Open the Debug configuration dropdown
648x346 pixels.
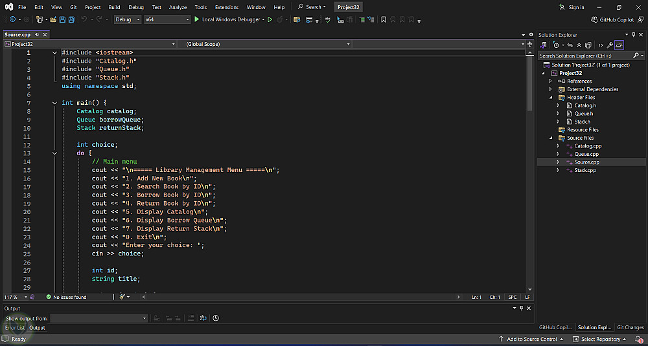[127, 19]
